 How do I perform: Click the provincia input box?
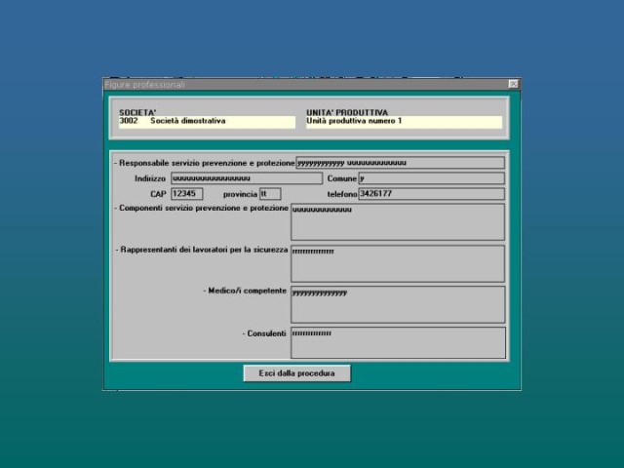tap(270, 194)
